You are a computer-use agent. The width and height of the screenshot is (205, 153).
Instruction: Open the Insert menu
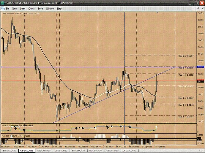click(23, 8)
